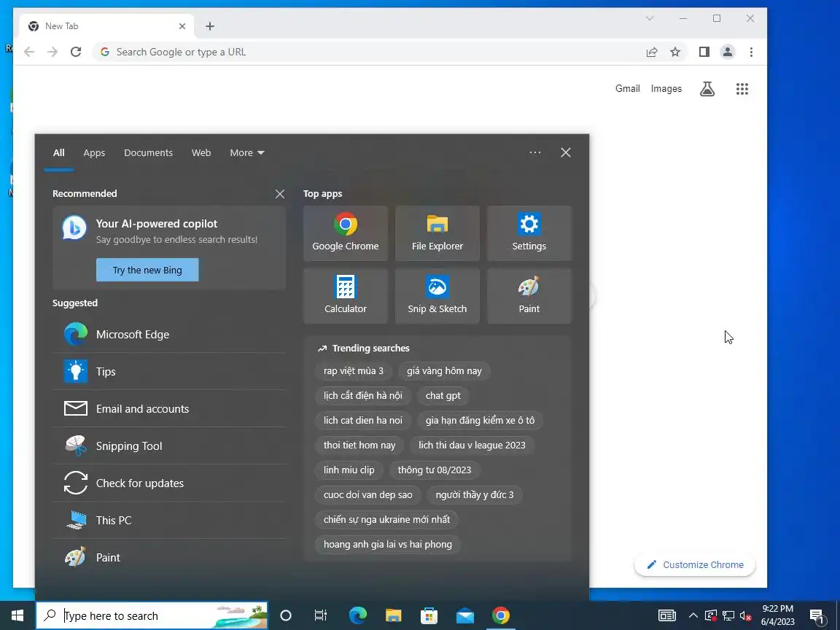This screenshot has width=840, height=630.
Task: Select Check for updates suggestion
Action: pos(169,483)
